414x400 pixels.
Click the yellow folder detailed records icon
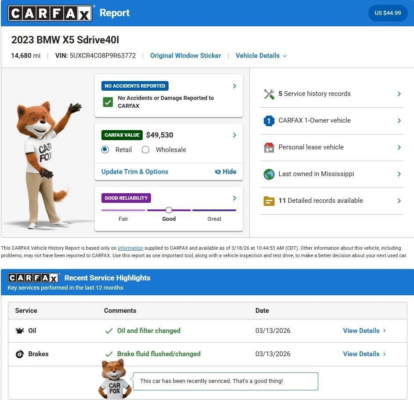pyautogui.click(x=269, y=201)
